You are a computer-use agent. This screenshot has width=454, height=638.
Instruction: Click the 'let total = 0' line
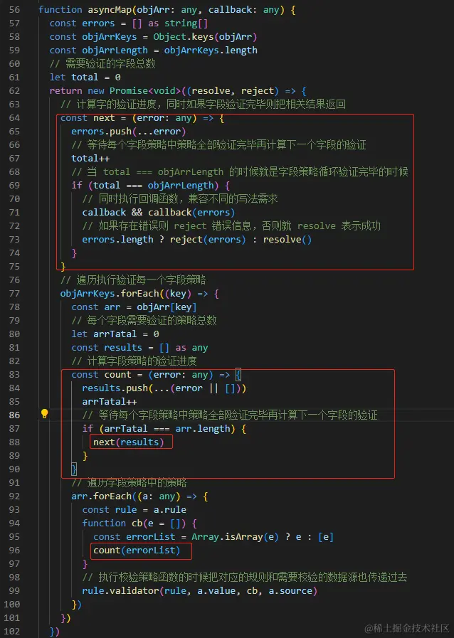tap(85, 78)
